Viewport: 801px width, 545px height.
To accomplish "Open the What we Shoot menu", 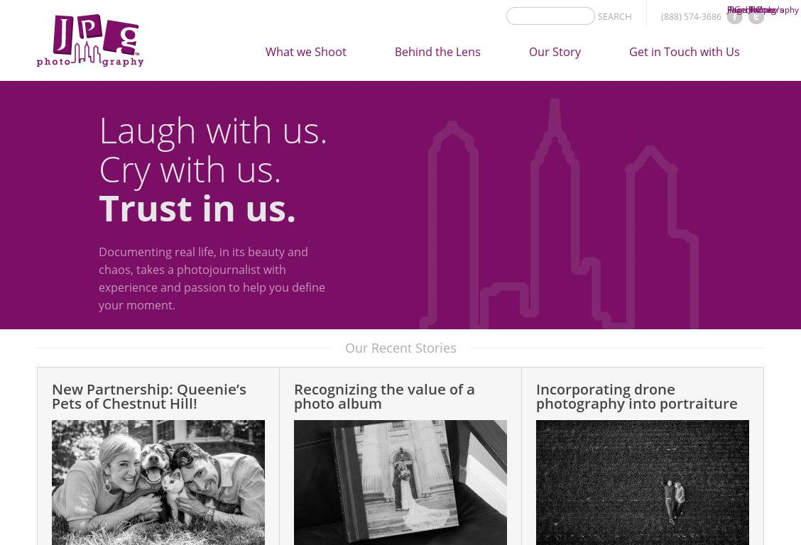I will pos(305,52).
